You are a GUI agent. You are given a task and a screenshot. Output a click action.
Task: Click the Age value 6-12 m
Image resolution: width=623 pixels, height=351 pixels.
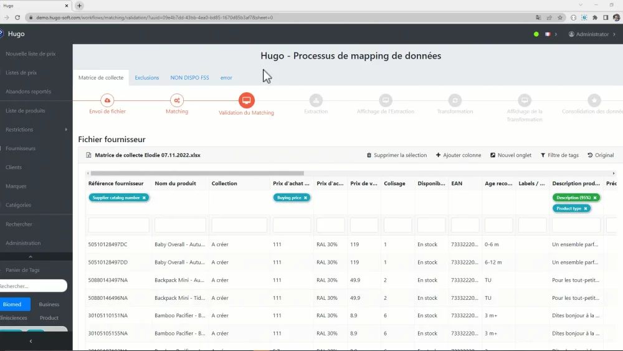click(x=493, y=262)
